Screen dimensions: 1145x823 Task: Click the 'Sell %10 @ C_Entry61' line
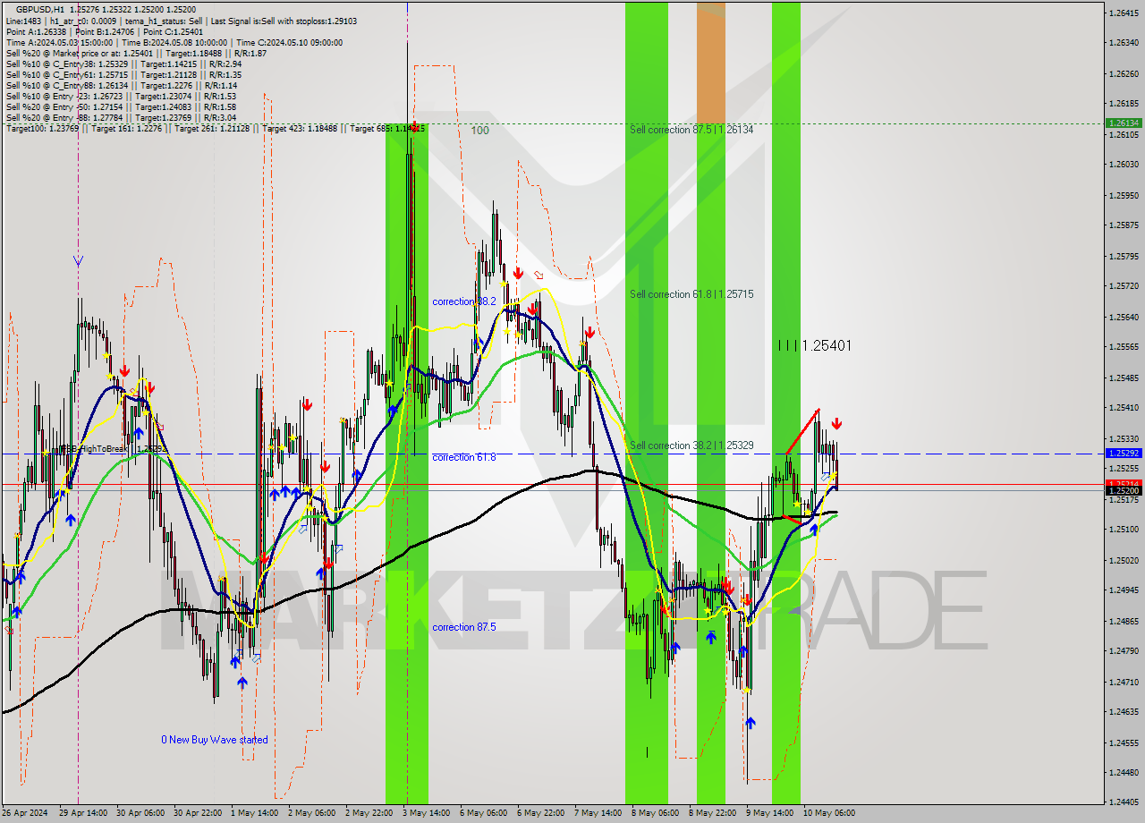click(x=123, y=74)
